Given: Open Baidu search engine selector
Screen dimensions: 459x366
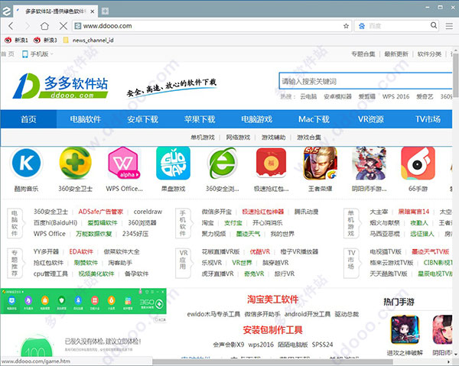Looking at the screenshot, I should [362, 26].
